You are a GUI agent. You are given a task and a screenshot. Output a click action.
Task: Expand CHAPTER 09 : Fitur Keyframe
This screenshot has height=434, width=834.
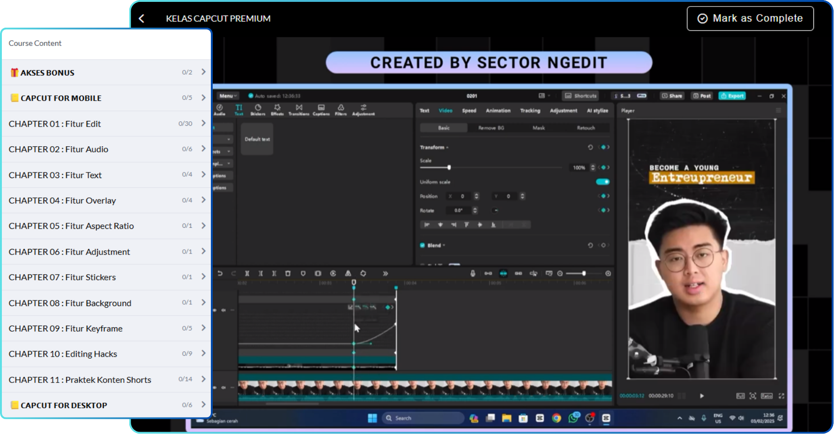click(x=106, y=328)
